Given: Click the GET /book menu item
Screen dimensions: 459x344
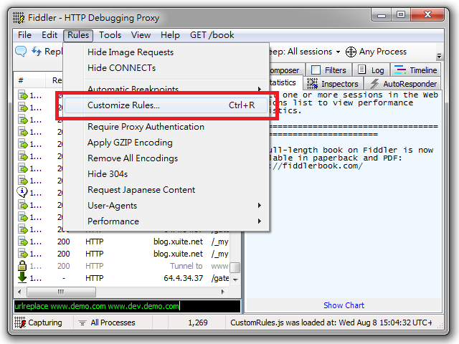Looking at the screenshot, I should tap(212, 35).
